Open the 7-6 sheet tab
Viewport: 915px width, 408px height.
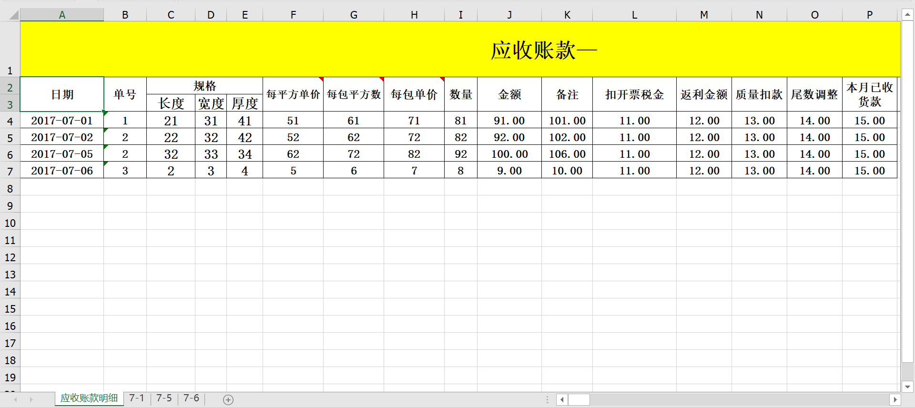(x=192, y=398)
